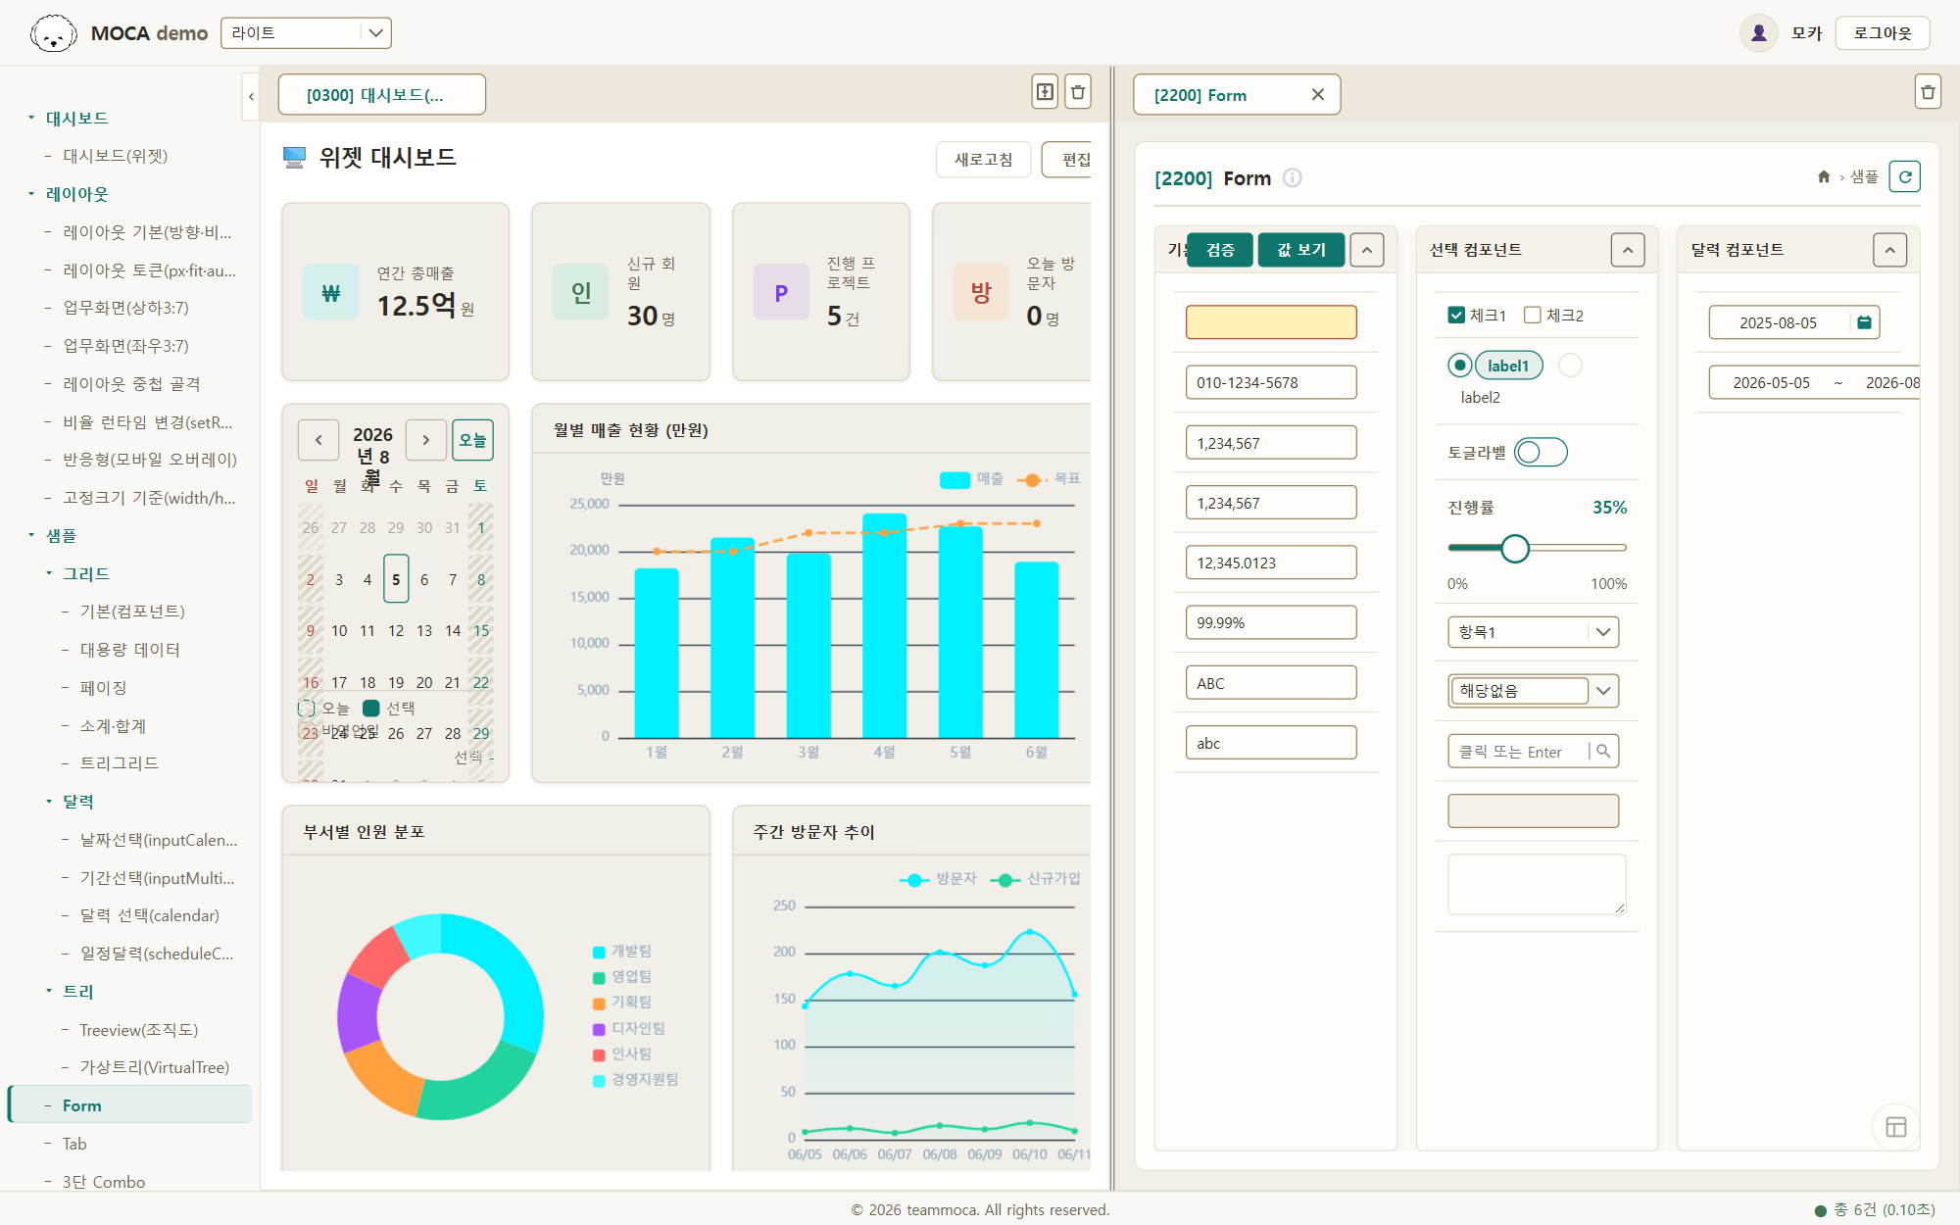
Task: Uncheck the 체크1 checkbox
Action: [1456, 315]
